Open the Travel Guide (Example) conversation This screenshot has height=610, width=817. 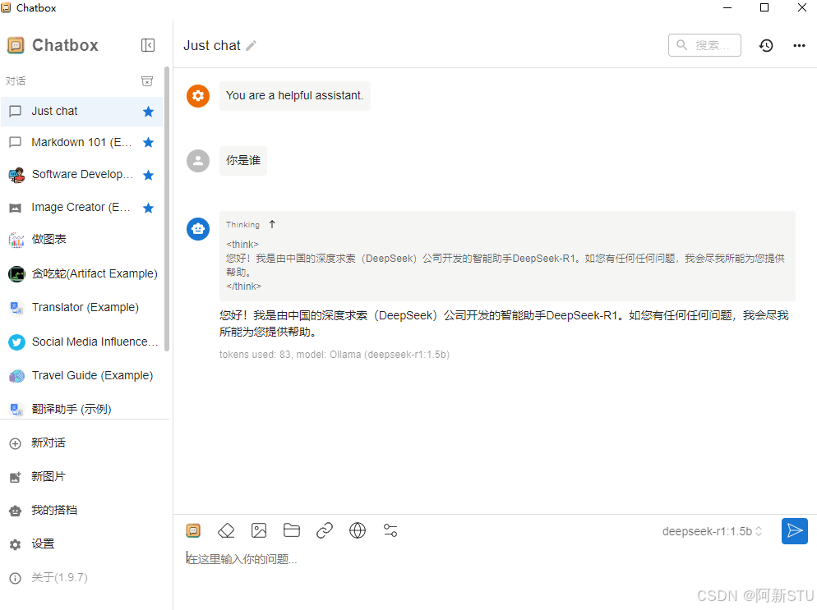click(x=82, y=376)
